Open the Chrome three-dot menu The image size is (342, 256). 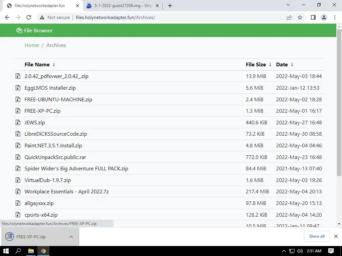click(x=335, y=17)
